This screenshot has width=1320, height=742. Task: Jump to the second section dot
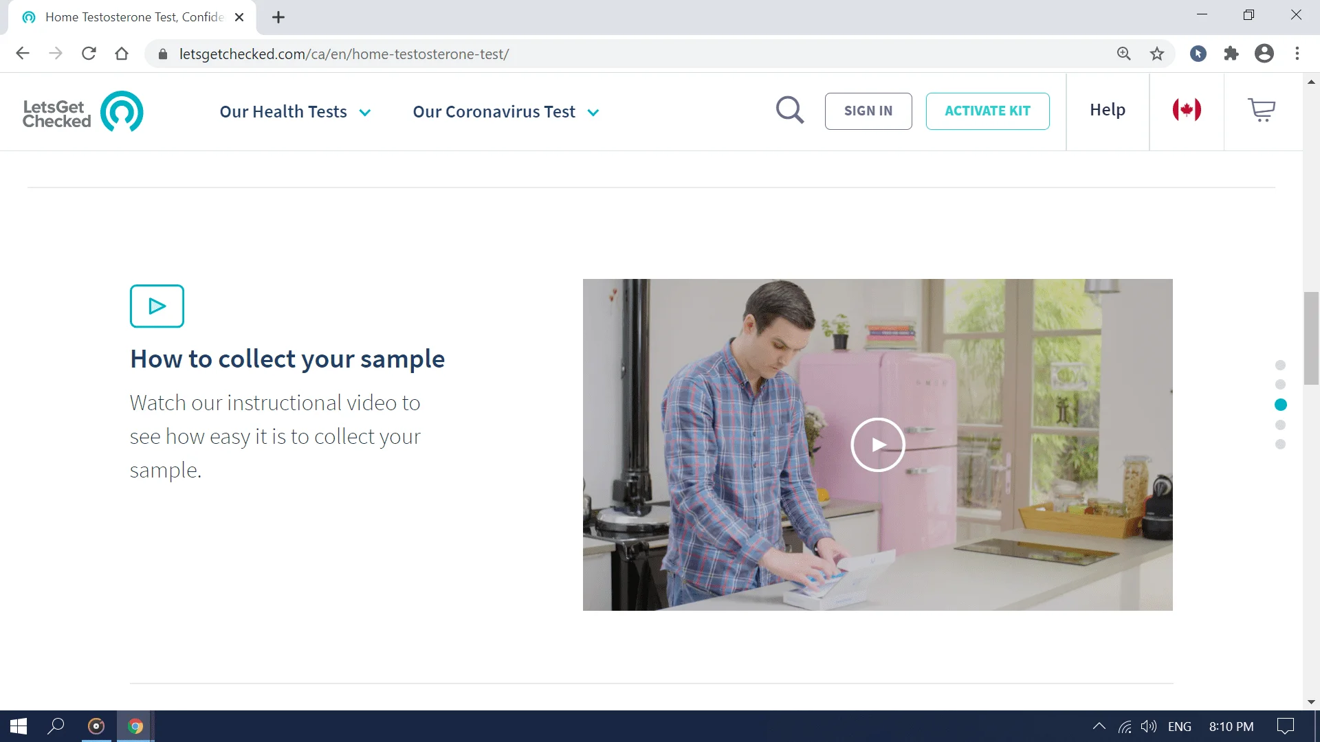point(1280,384)
